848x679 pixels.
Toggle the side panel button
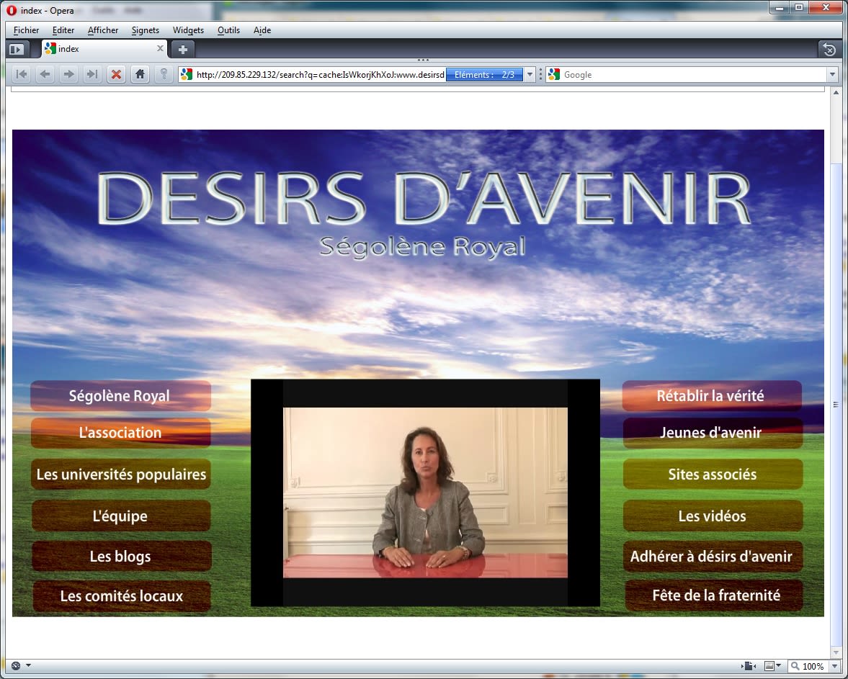click(x=17, y=50)
